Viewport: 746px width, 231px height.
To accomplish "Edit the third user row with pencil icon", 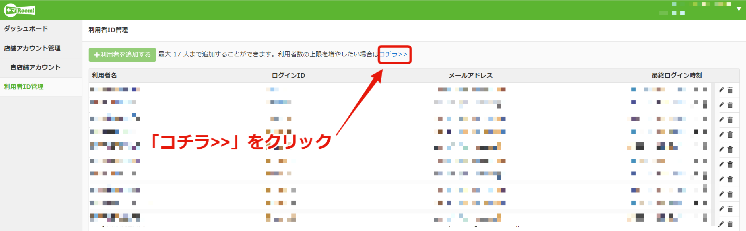I will (x=722, y=119).
